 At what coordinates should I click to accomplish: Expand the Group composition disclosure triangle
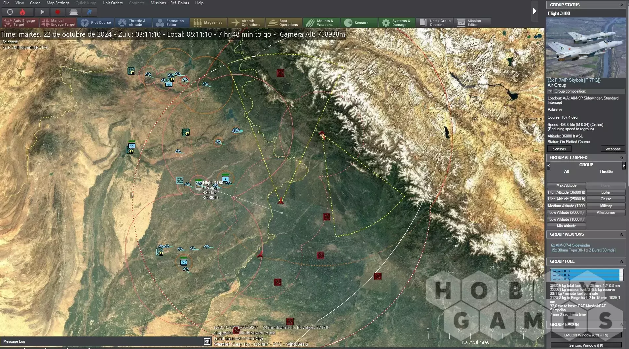[x=550, y=91]
